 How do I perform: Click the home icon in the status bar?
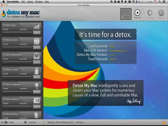[45, 122]
